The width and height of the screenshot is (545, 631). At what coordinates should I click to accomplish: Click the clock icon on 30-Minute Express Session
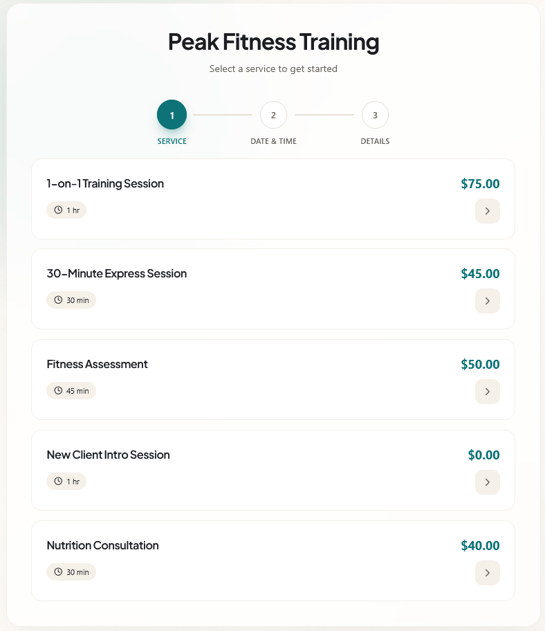(57, 300)
